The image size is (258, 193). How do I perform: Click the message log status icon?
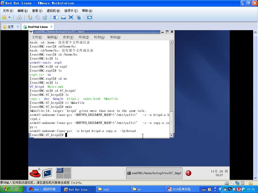pos(250,183)
